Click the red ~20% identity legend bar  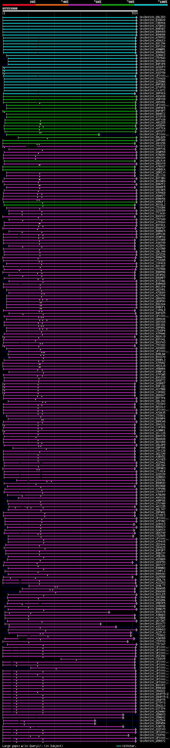pyautogui.click(x=19, y=5)
